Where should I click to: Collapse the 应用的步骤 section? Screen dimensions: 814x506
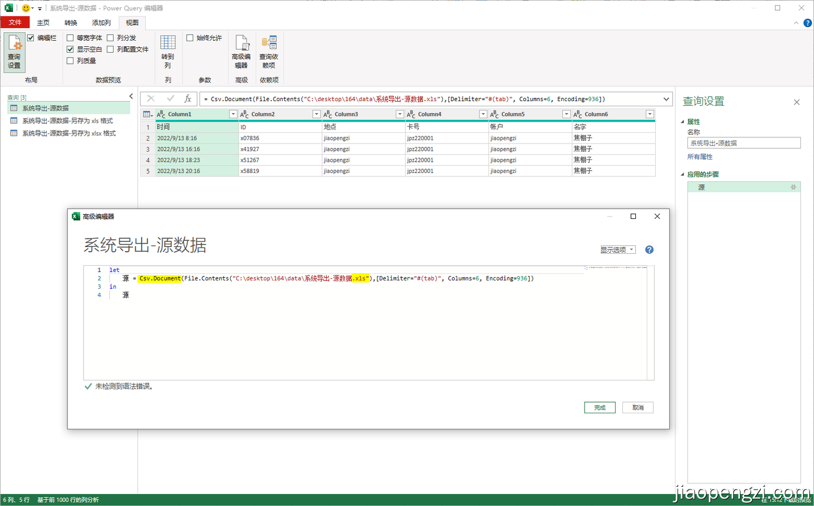682,174
